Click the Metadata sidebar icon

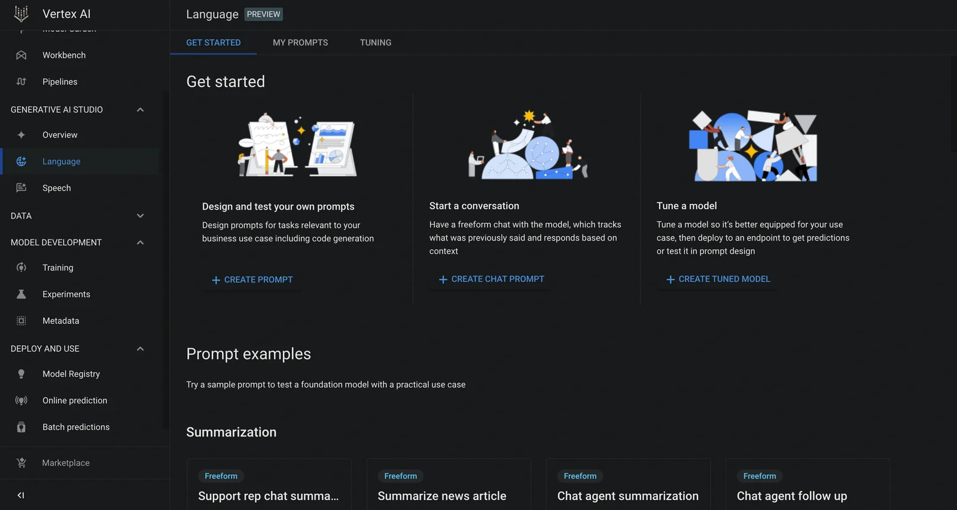click(22, 321)
